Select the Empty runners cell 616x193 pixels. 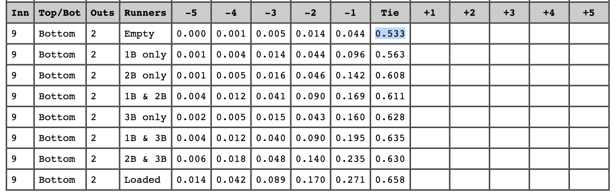click(139, 34)
